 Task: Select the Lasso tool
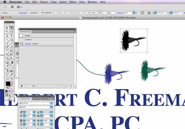[x=11, y=31]
